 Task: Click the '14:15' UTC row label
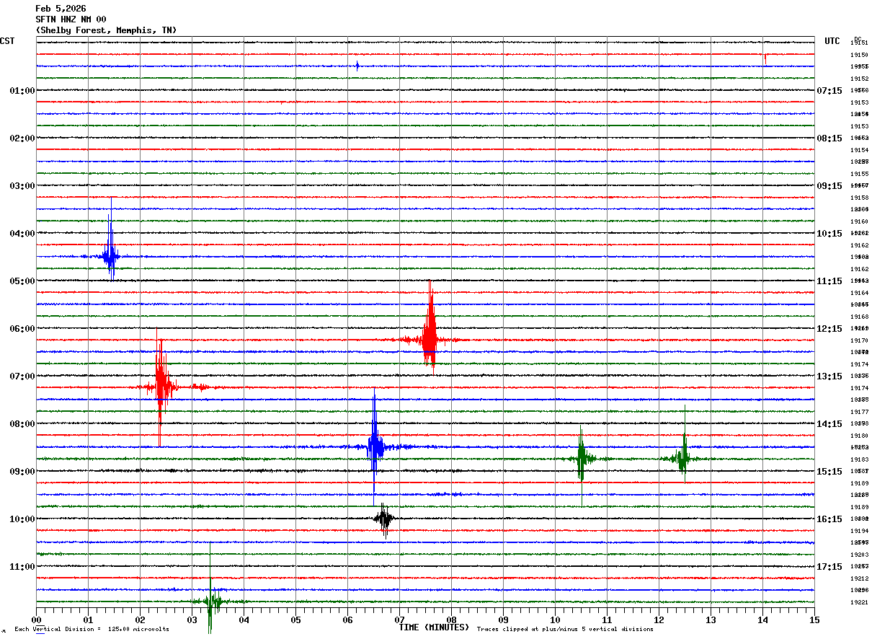[829, 424]
